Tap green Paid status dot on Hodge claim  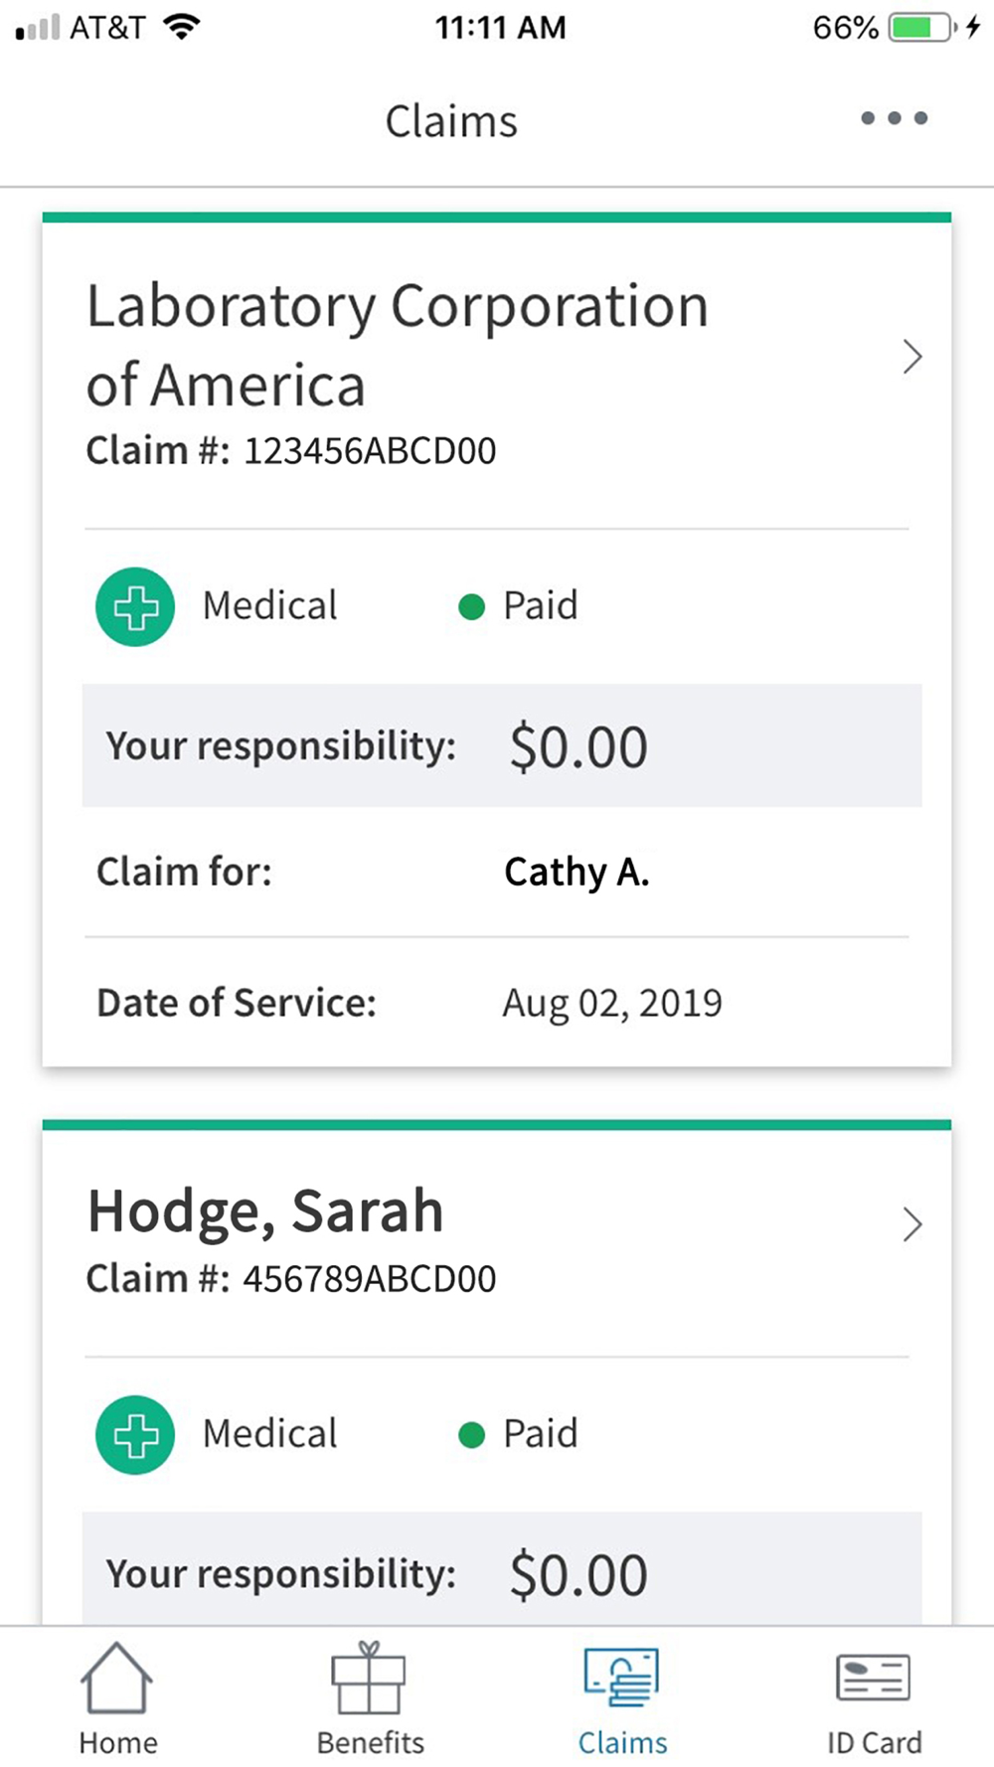pyautogui.click(x=471, y=1435)
